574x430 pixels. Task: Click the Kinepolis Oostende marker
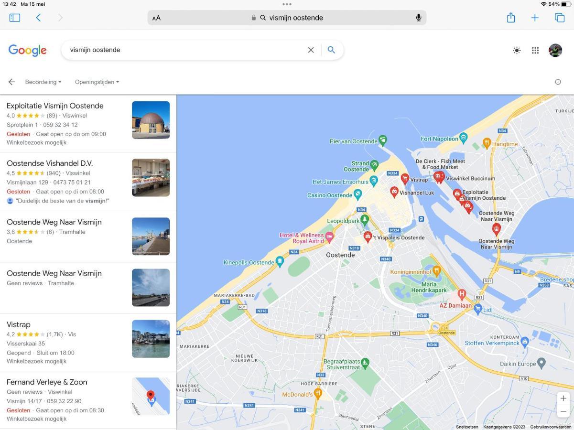(280, 261)
